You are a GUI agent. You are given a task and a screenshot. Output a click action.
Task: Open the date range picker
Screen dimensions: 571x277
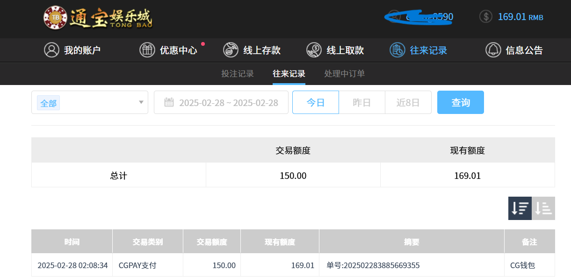coord(221,102)
